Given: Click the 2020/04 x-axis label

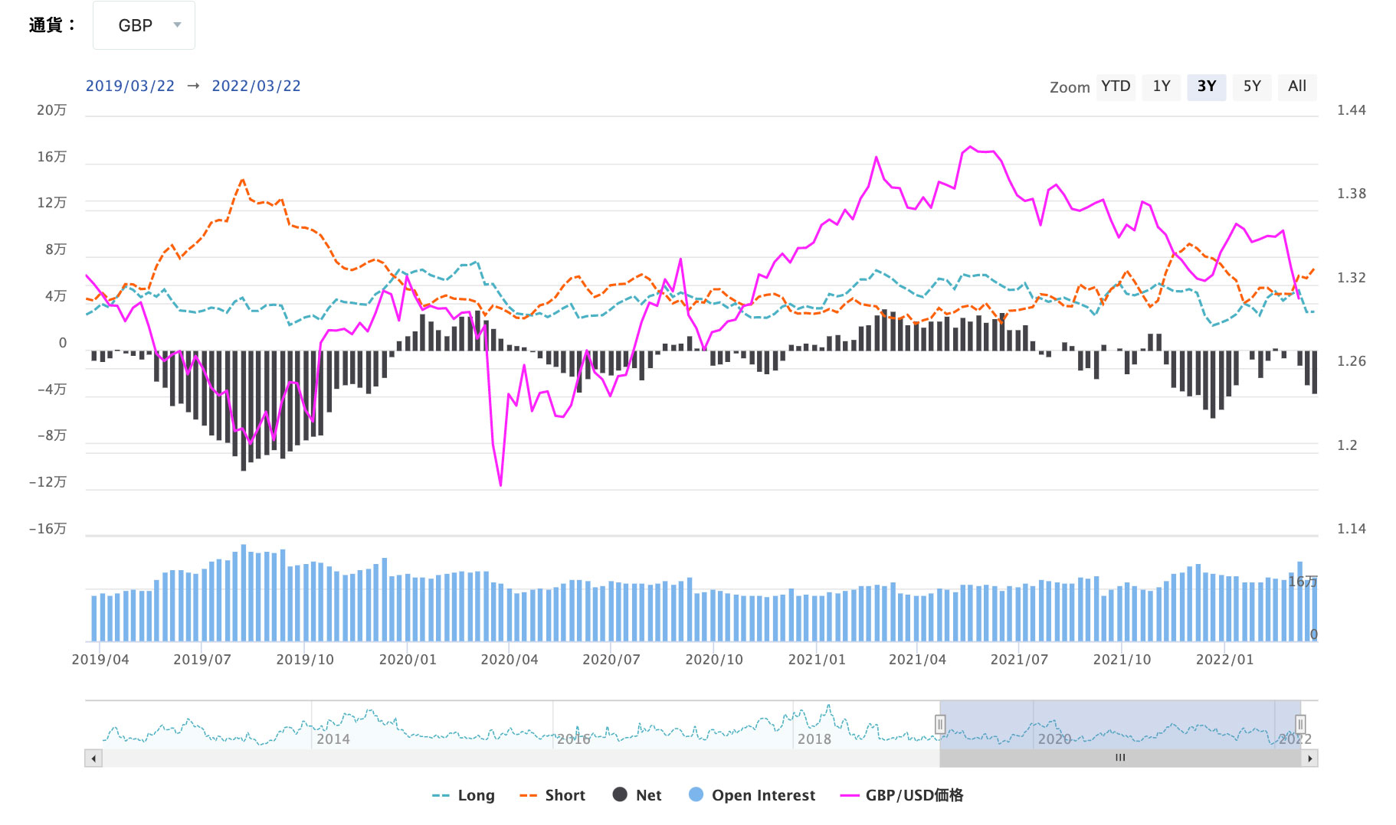Looking at the screenshot, I should [x=510, y=660].
